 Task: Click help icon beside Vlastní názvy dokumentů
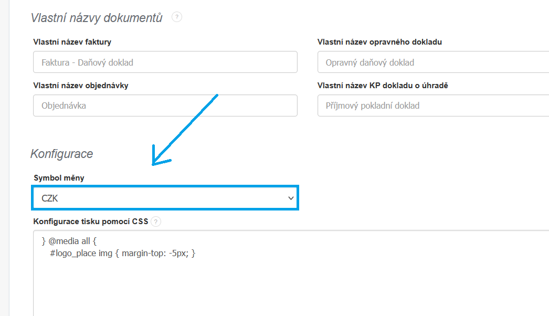(177, 17)
